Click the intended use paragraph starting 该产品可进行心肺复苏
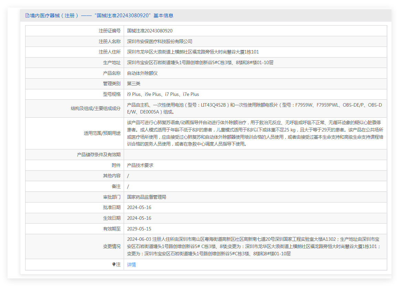This screenshot has width=399, height=286. 255,133
